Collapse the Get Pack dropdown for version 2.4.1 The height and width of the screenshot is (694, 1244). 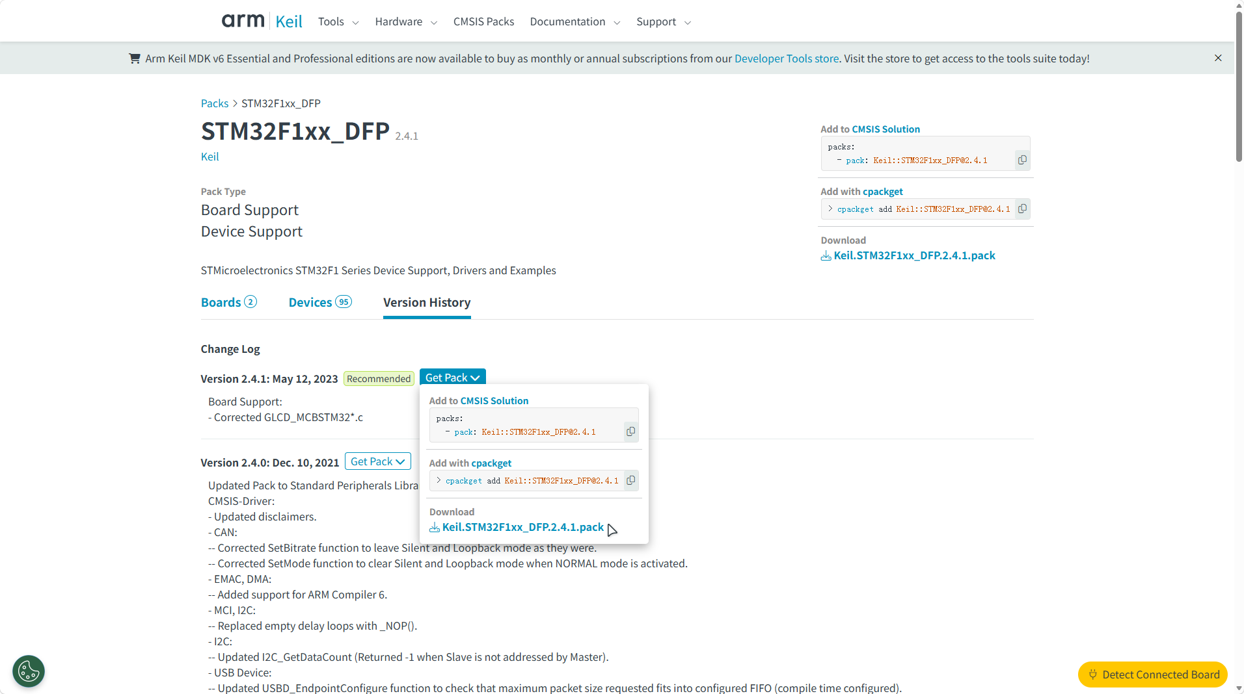click(452, 378)
